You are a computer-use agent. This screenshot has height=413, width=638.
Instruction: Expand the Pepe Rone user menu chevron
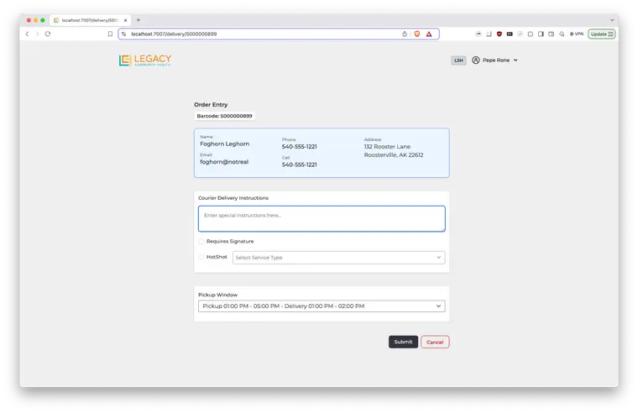515,60
